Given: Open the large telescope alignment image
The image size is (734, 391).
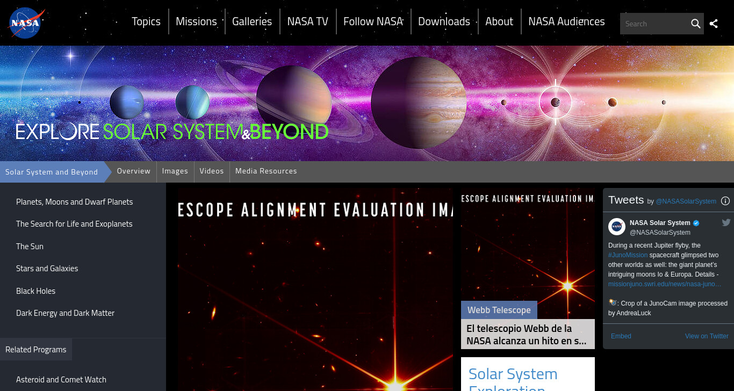Looking at the screenshot, I should tap(315, 289).
